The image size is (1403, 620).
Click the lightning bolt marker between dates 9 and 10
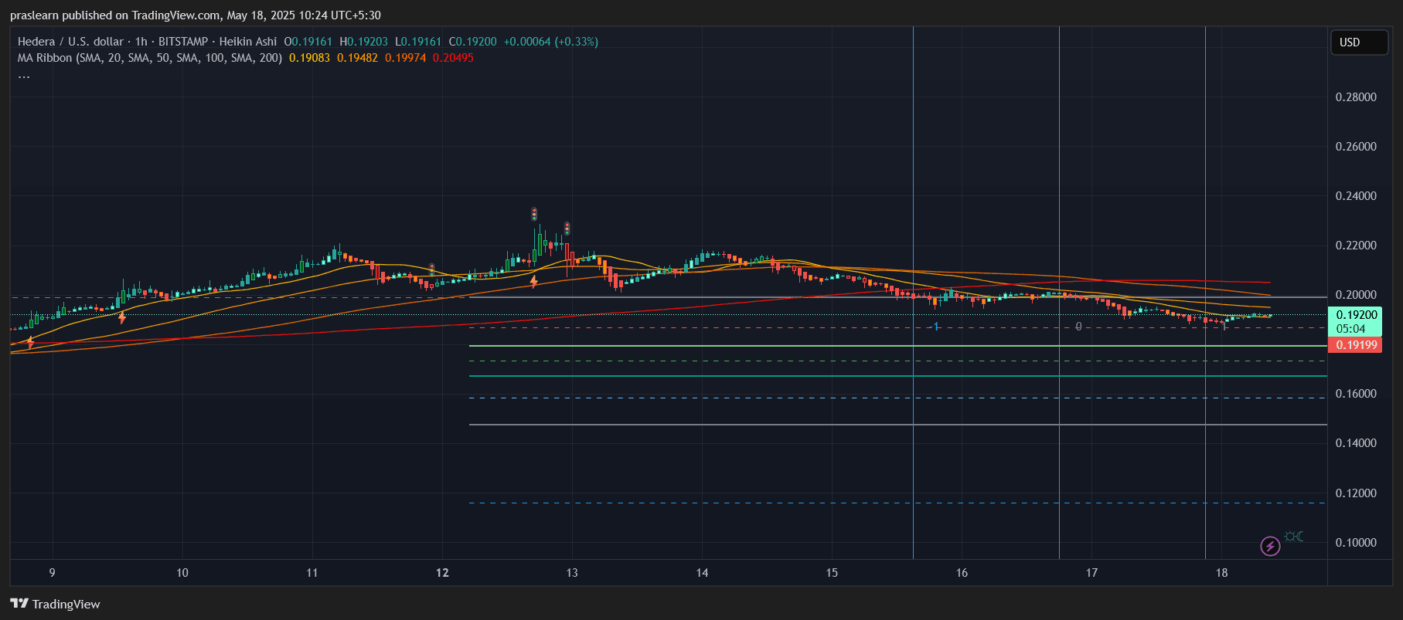122,317
